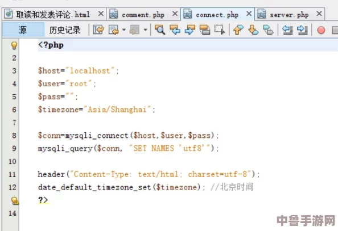
Task: Shift line left icon
Action: pyautogui.click(x=287, y=30)
